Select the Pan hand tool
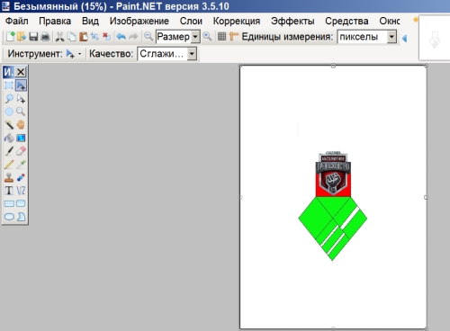Viewport: 450px width, 331px height. [x=21, y=125]
